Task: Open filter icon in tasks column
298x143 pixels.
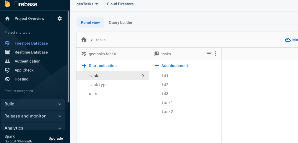Action: click(209, 54)
